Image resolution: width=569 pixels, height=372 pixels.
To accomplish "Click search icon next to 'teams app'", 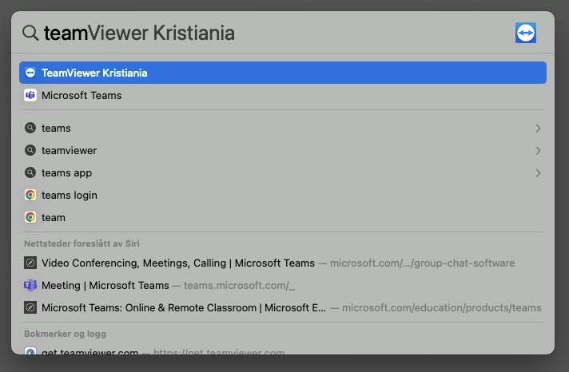I will [x=30, y=173].
